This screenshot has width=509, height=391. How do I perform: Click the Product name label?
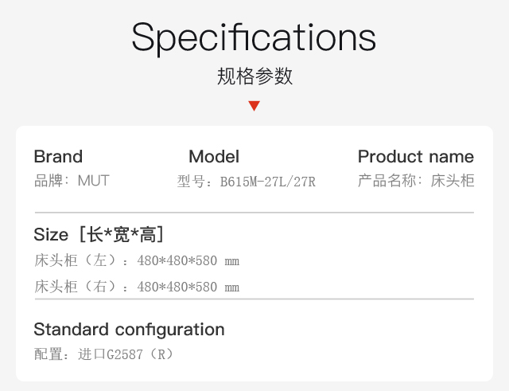point(416,156)
